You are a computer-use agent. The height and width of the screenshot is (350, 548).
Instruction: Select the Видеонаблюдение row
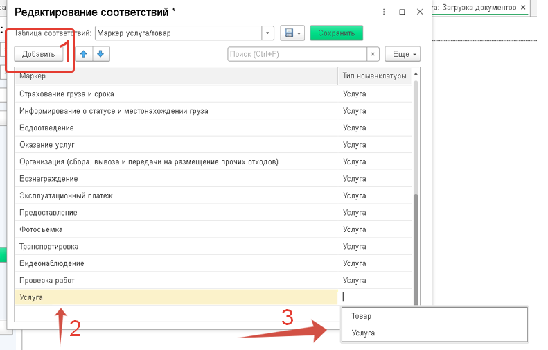coord(213,263)
